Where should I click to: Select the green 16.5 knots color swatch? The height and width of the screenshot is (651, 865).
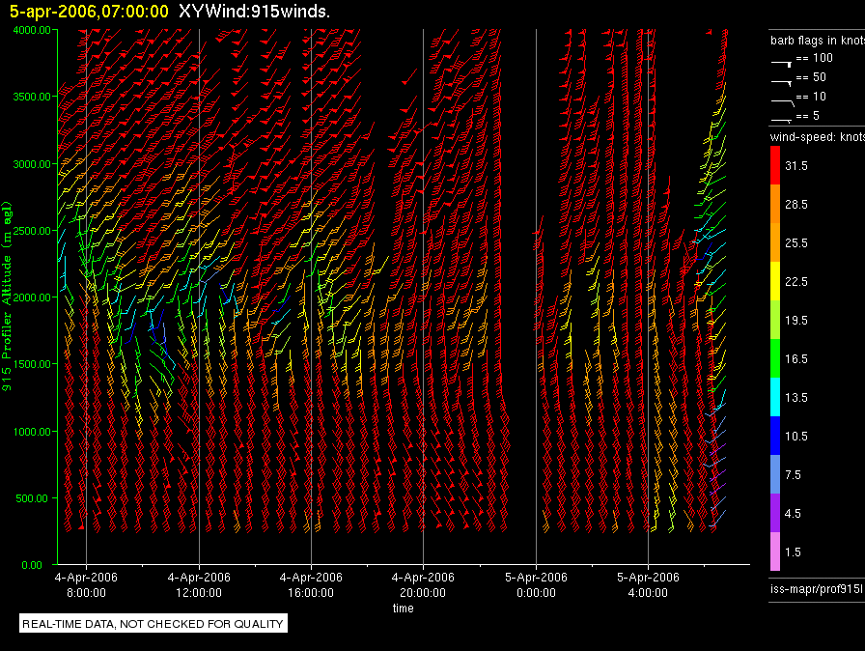pyautogui.click(x=774, y=358)
